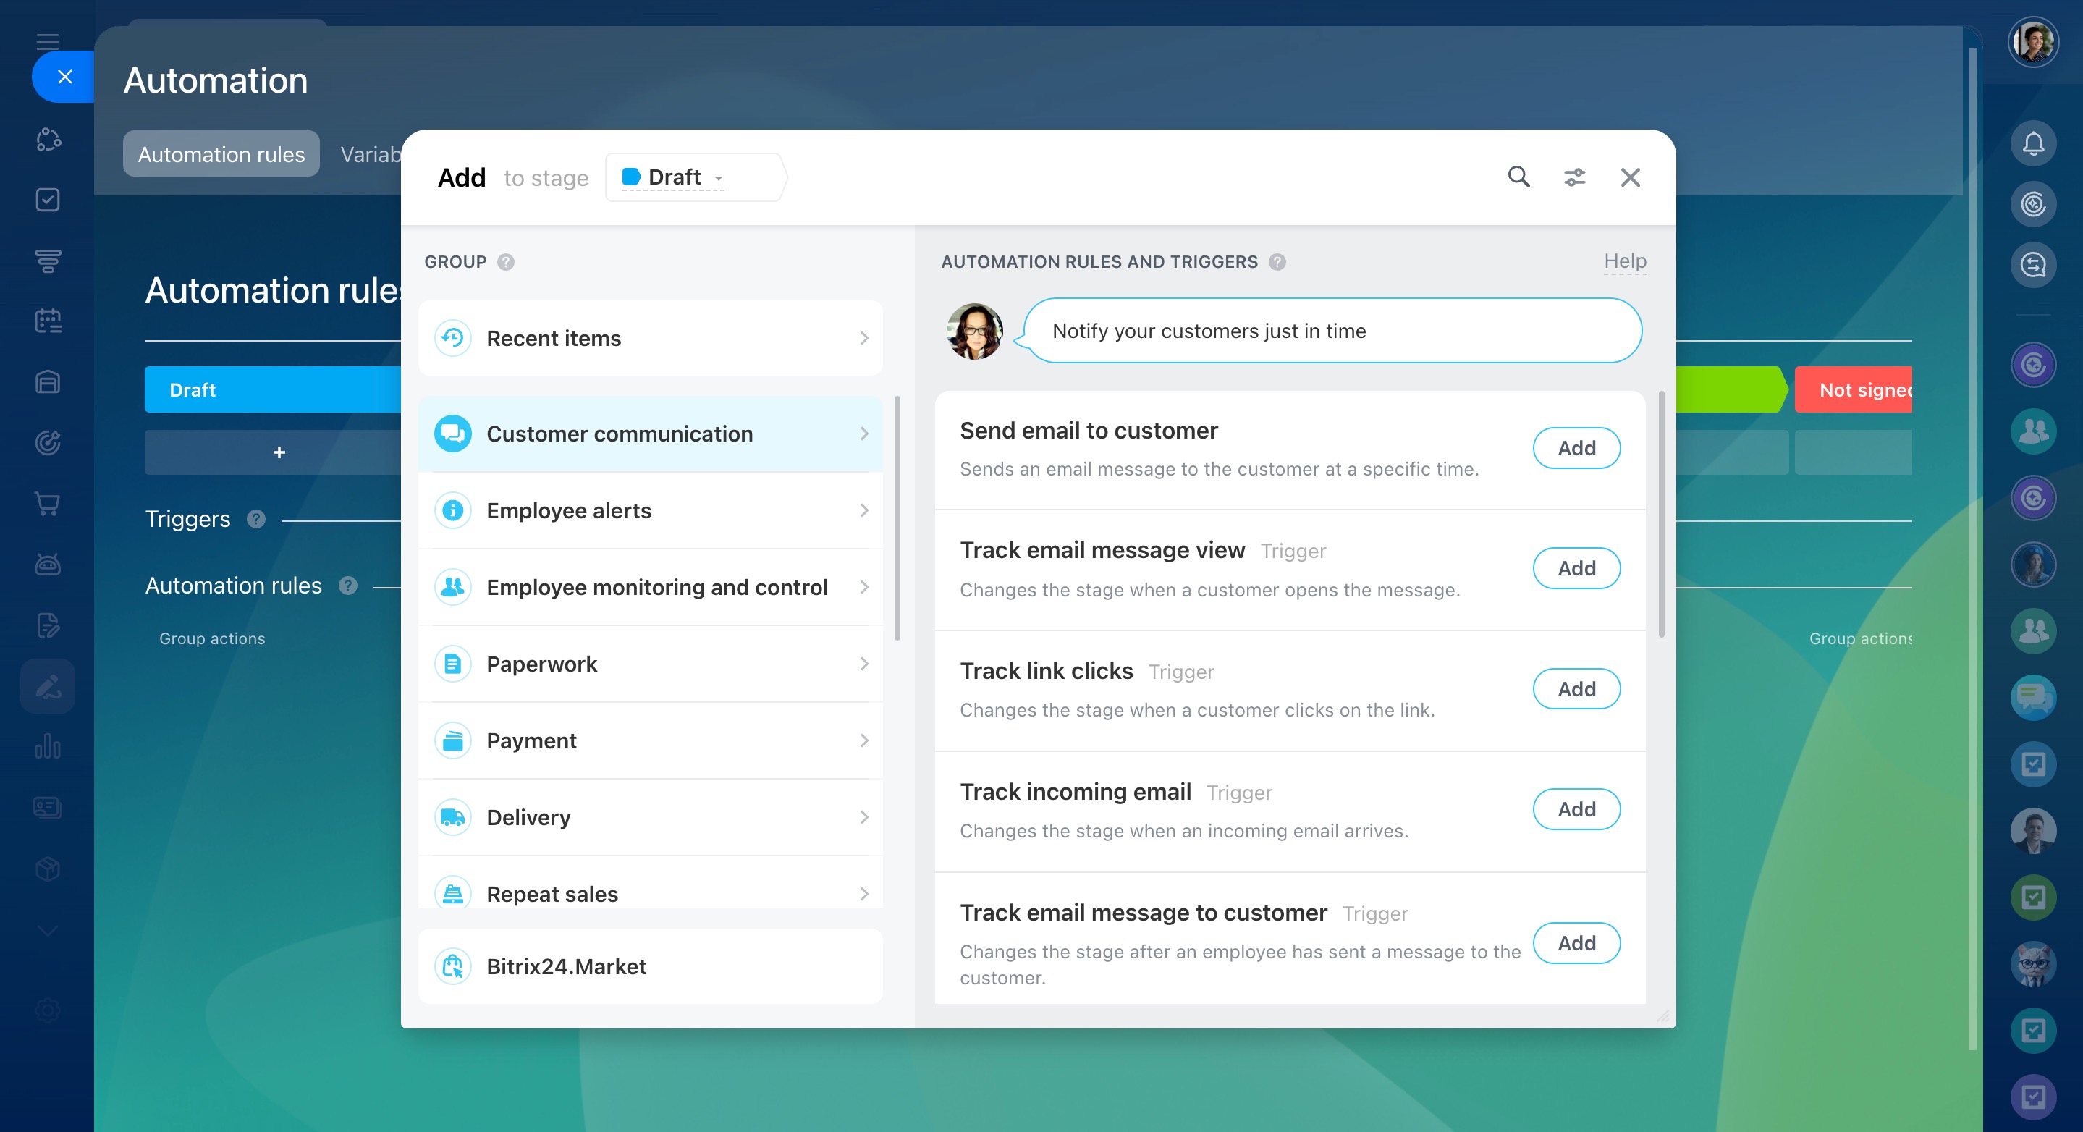Expand the Paperwork chevron

pos(863,664)
